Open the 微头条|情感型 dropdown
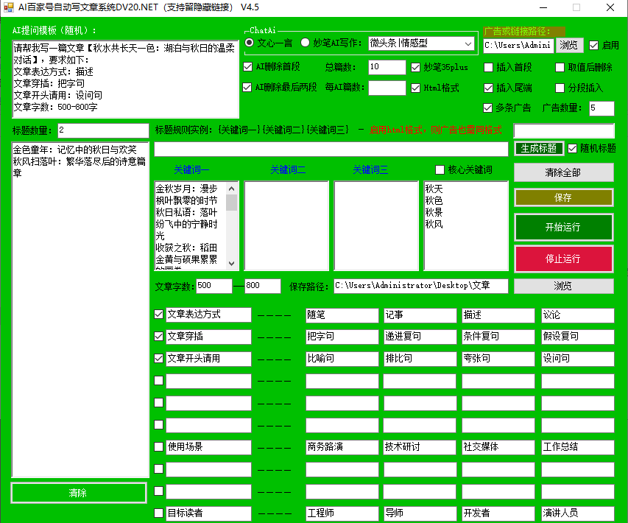The height and width of the screenshot is (523, 628). [x=422, y=43]
